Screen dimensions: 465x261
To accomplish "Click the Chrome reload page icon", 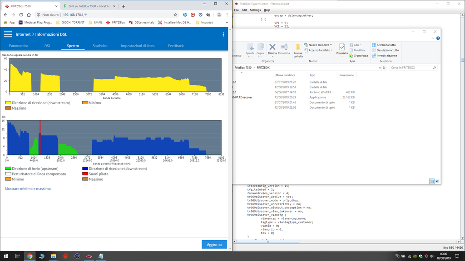I will (20, 14).
